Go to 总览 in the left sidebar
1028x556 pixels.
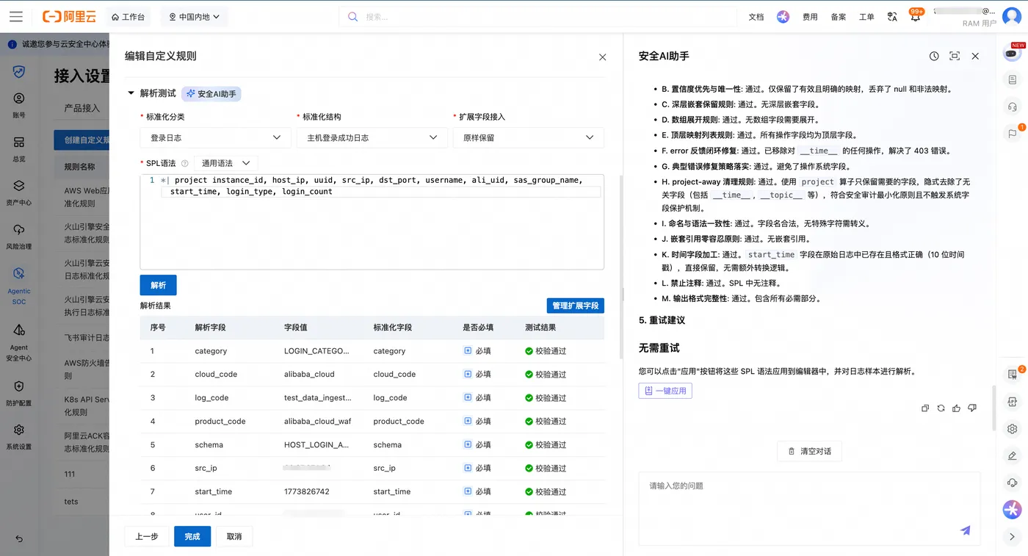19,148
